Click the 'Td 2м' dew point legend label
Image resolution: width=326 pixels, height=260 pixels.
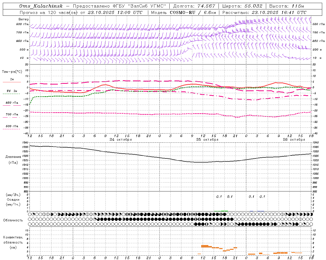pyautogui.click(x=12, y=91)
